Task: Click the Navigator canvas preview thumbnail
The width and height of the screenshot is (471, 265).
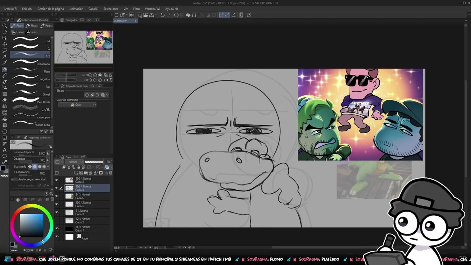Action: (x=84, y=47)
